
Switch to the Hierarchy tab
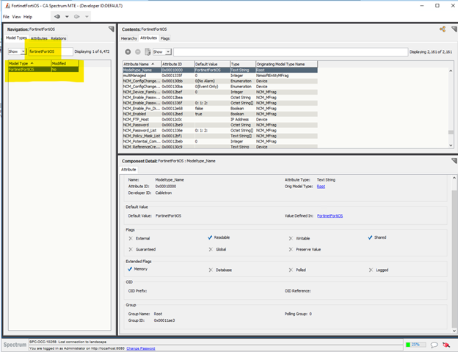(x=128, y=37)
